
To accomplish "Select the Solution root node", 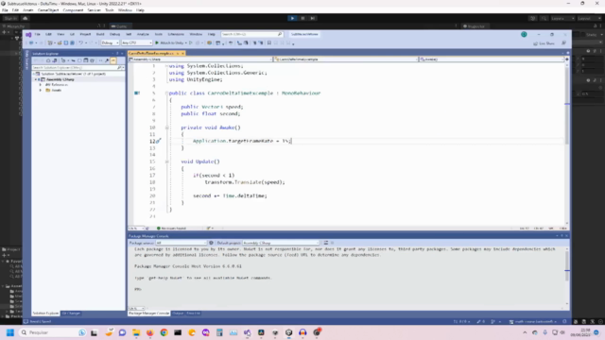I will [x=73, y=74].
